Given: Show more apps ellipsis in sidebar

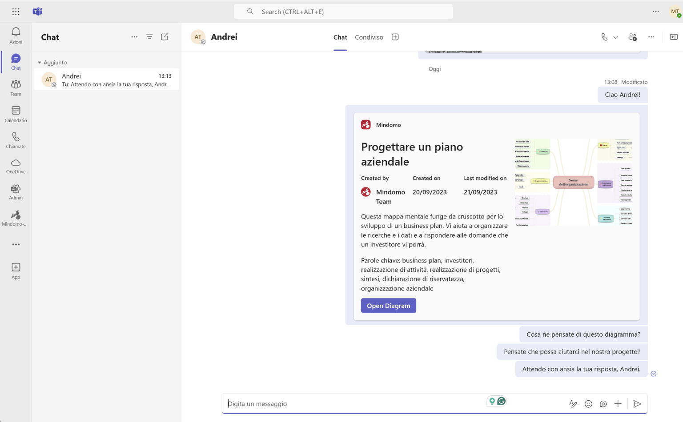Looking at the screenshot, I should [x=16, y=244].
